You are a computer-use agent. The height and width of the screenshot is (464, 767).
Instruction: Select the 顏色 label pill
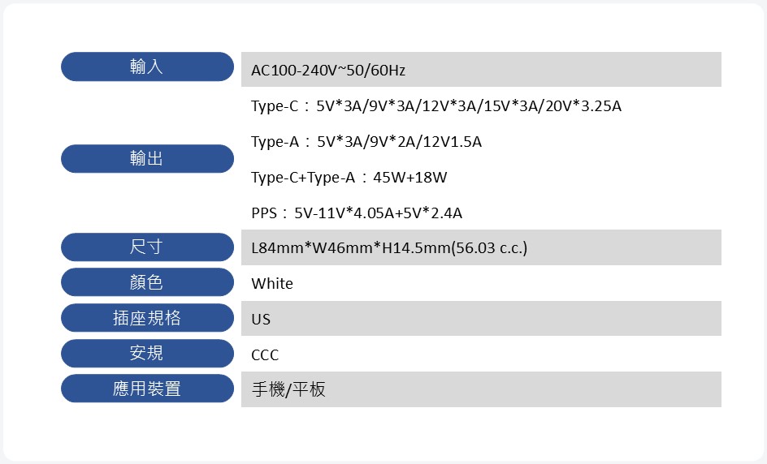click(147, 282)
